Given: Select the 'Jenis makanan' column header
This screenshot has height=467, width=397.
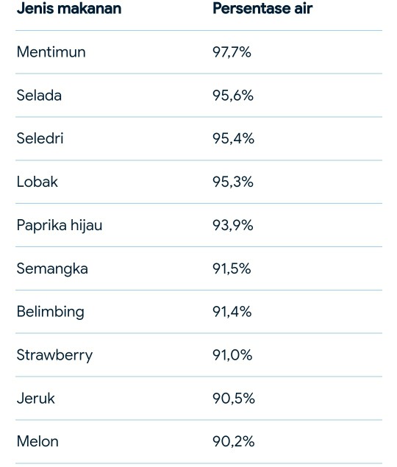Looking at the screenshot, I should point(69,8).
